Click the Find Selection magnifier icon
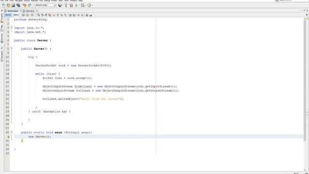 click(x=39, y=15)
